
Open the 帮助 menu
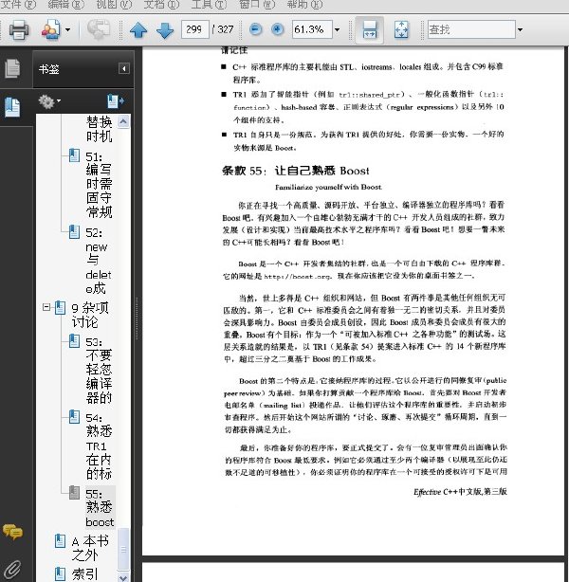click(305, 5)
